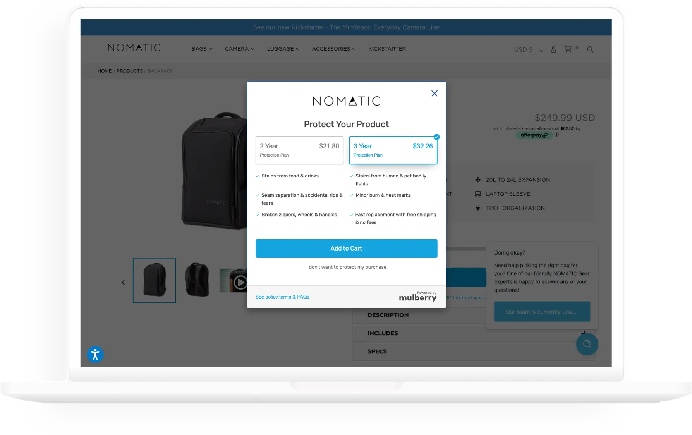The image size is (692, 435).
Task: Click 'Stains from food & drinks' text
Action: click(x=290, y=176)
